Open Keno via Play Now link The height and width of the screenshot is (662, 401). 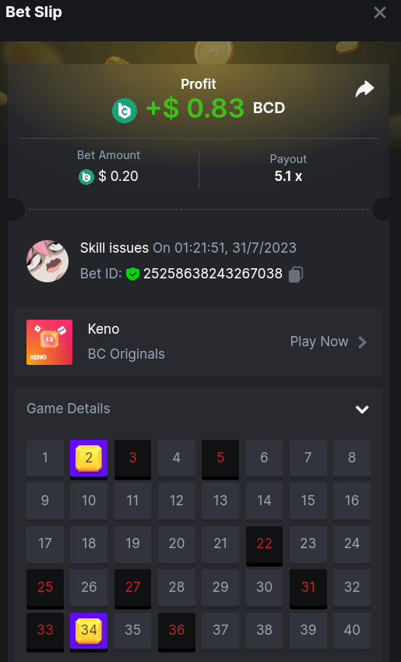[x=319, y=342]
